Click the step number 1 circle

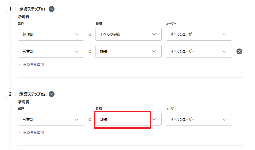[10, 9]
